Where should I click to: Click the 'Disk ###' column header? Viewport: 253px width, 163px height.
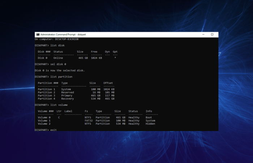[x=44, y=52]
